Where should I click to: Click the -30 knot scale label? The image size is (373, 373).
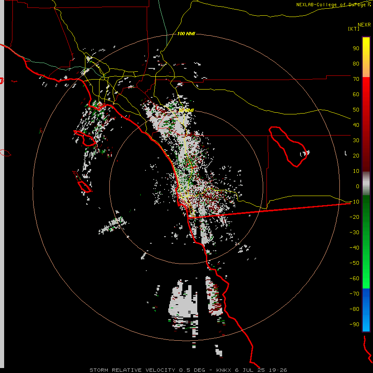(354, 233)
